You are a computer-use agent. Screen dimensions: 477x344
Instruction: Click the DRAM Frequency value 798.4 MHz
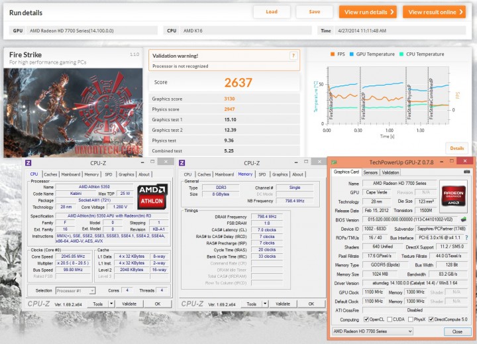[267, 217]
